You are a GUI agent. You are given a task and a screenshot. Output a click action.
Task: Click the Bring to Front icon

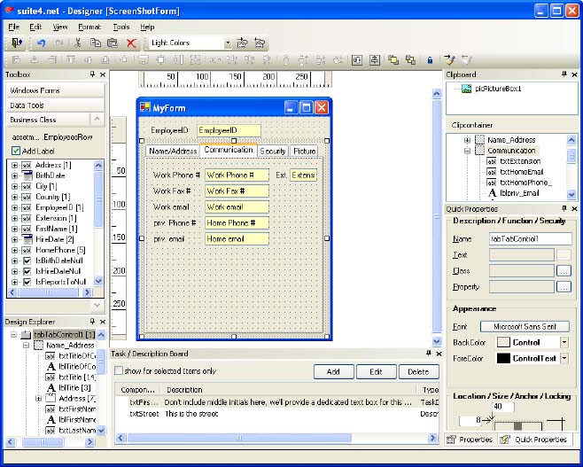tap(393, 60)
